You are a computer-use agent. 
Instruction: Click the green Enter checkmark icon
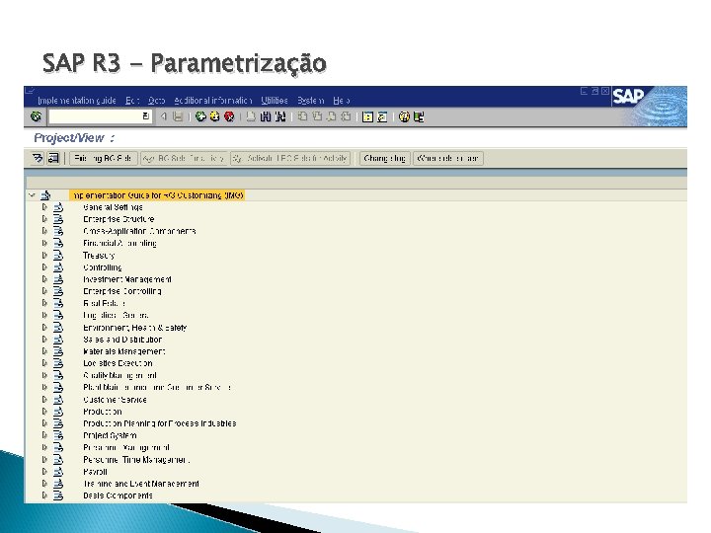36,116
